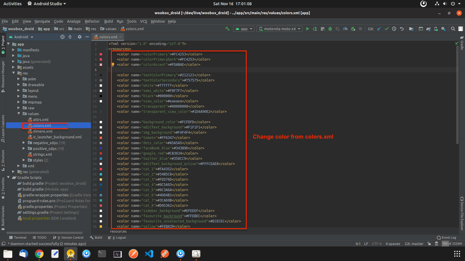Open the Android project view dropdown
Viewport: 465px width, 261px height.
(21, 37)
